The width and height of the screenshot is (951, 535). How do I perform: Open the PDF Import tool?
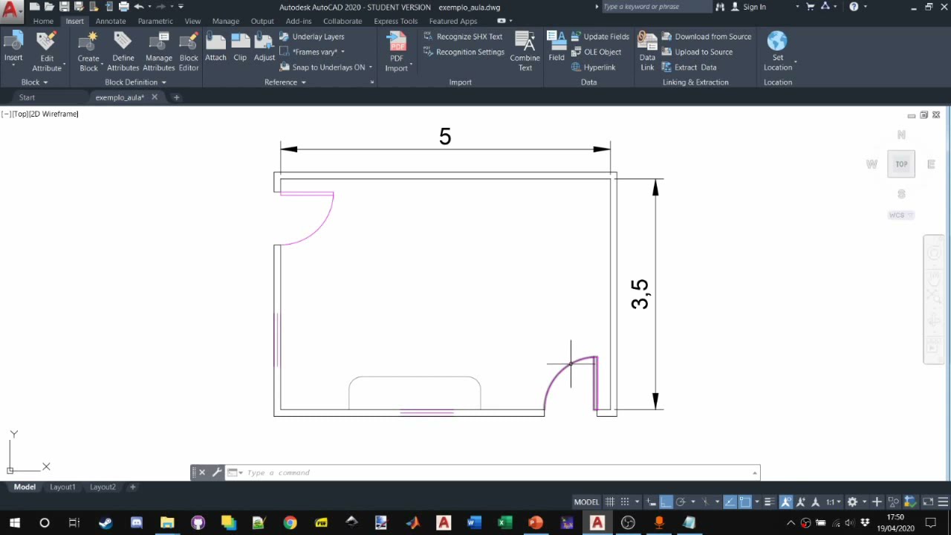click(x=397, y=51)
